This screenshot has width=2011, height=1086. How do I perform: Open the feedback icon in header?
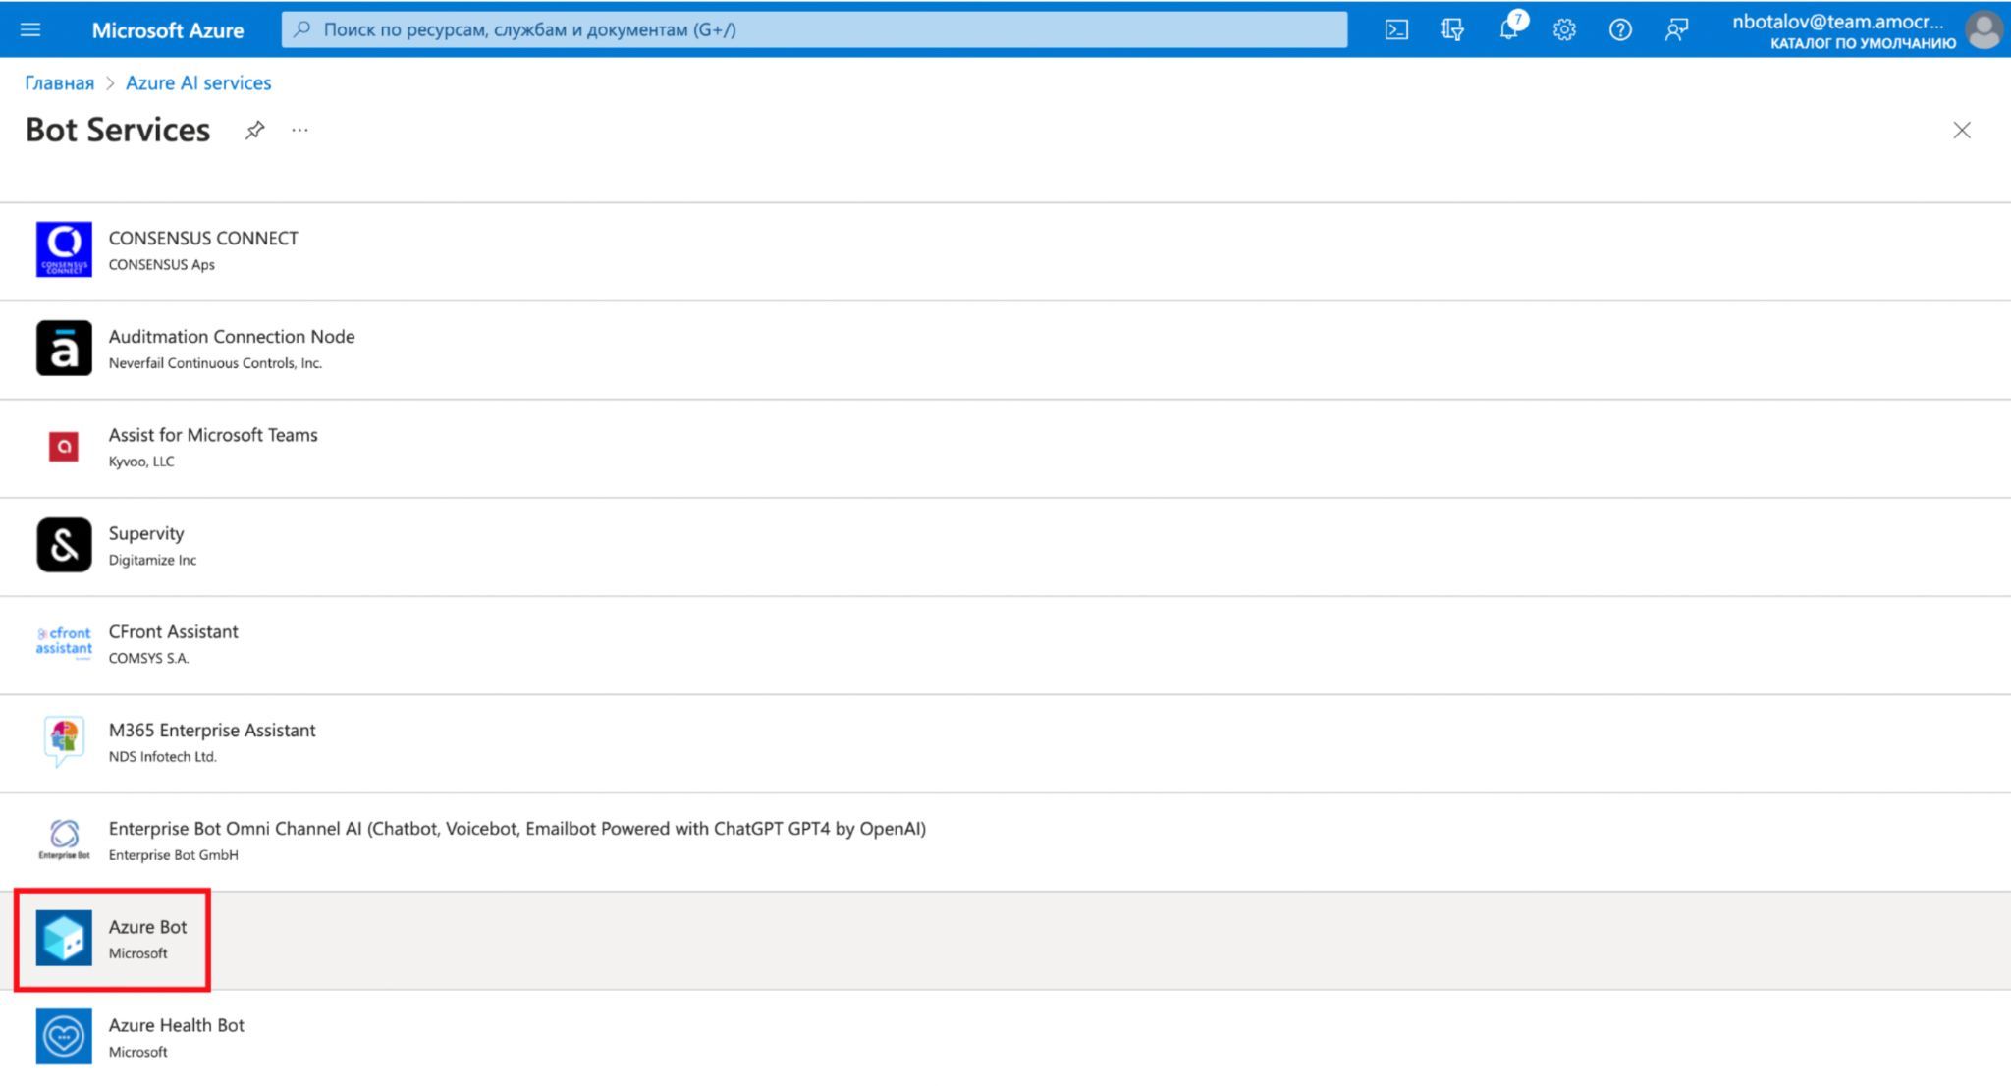coord(1676,29)
